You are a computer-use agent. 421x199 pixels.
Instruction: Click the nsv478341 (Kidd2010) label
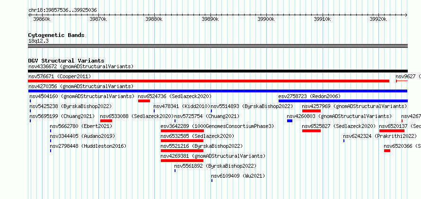pyautogui.click(x=182, y=106)
